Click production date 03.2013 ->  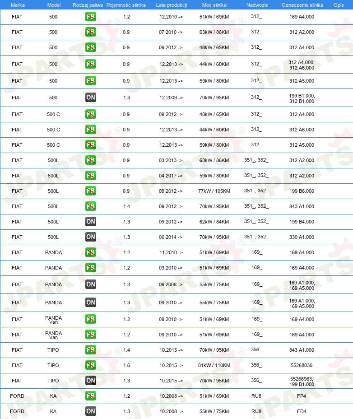pos(171,160)
